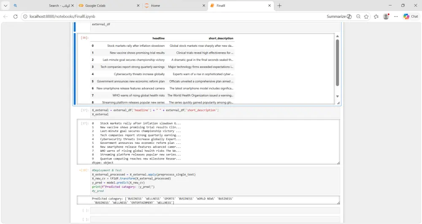Click the last empty code cell

215,220
